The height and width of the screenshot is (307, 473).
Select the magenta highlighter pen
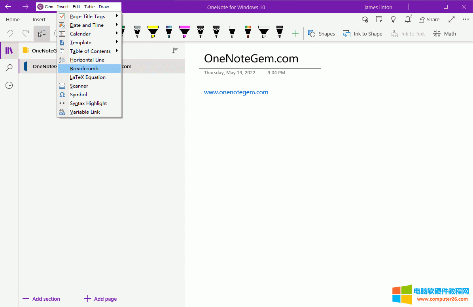coord(185,32)
